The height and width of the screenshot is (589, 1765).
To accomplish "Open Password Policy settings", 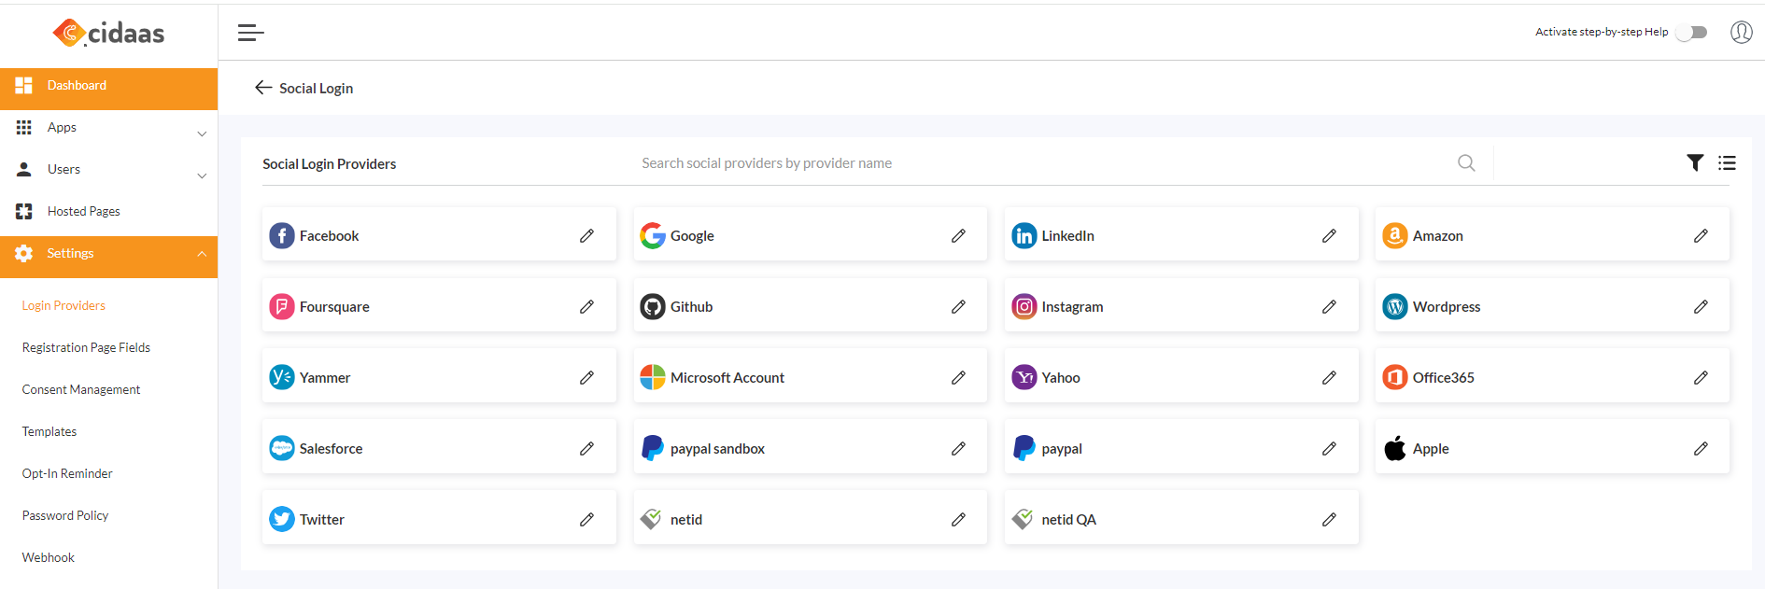I will [x=65, y=515].
